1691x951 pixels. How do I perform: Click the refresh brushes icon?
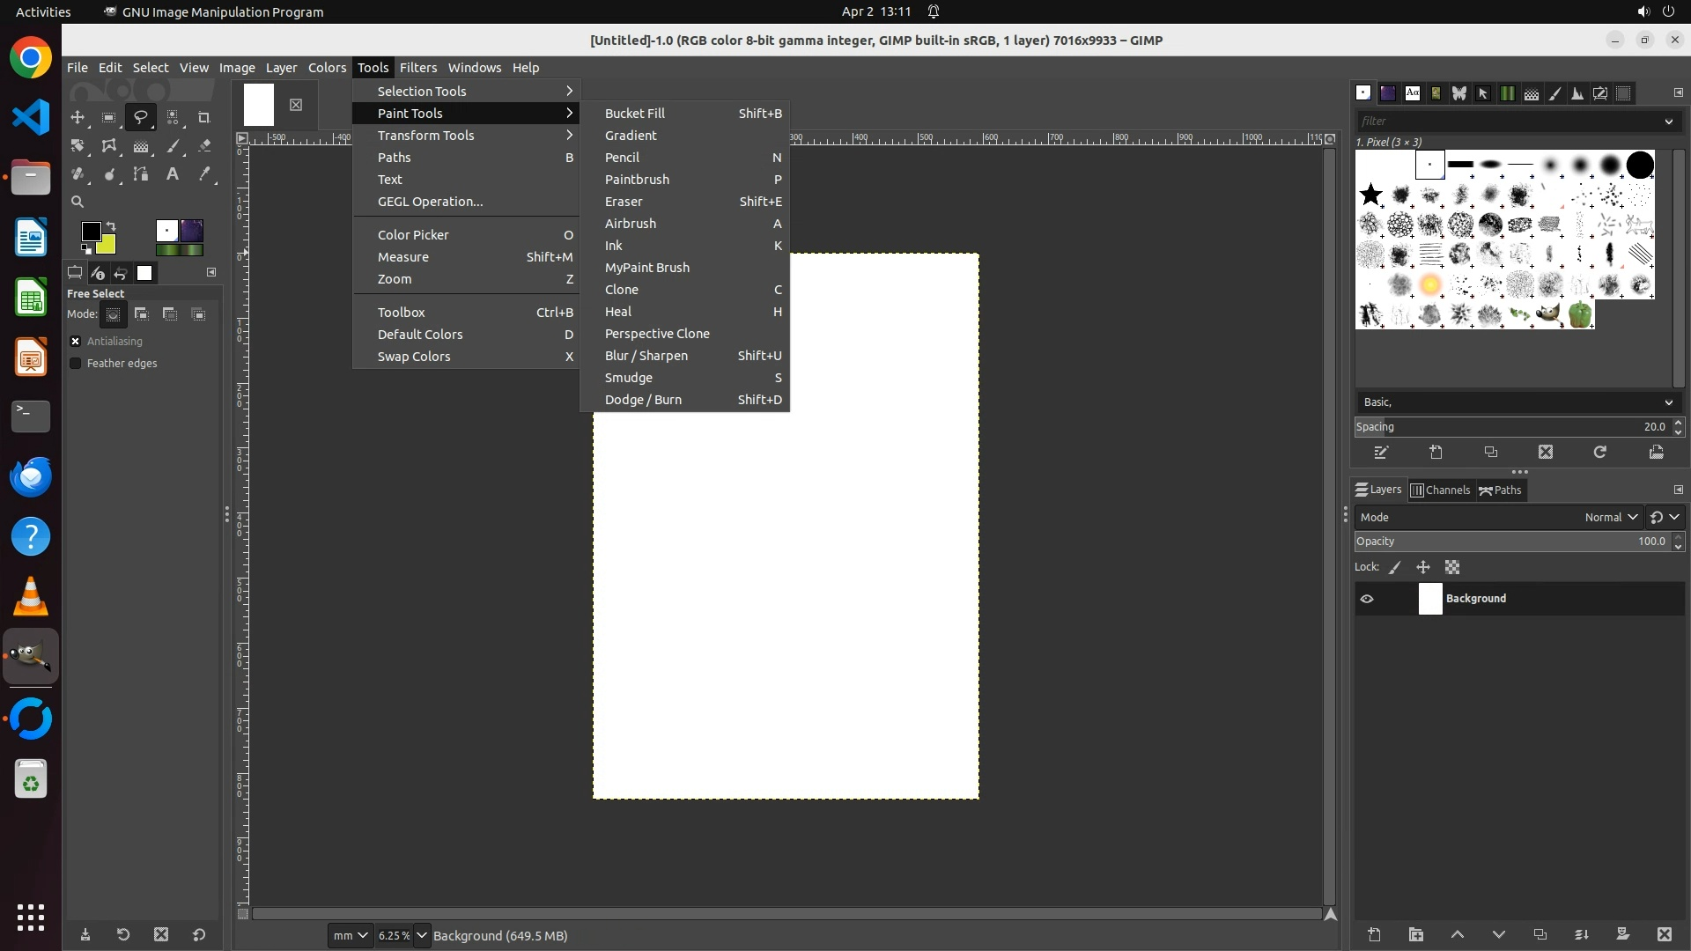1600,453
